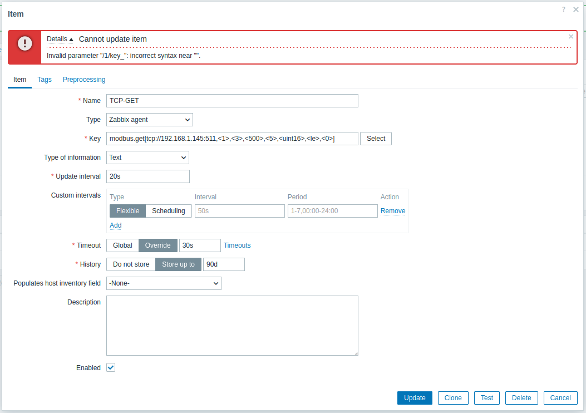Screen dimensions: 586x413
Task: Click into the Description text area
Action: pyautogui.click(x=232, y=325)
